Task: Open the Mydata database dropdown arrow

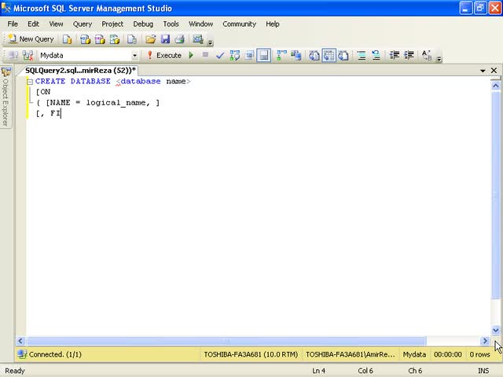Action: (134, 56)
